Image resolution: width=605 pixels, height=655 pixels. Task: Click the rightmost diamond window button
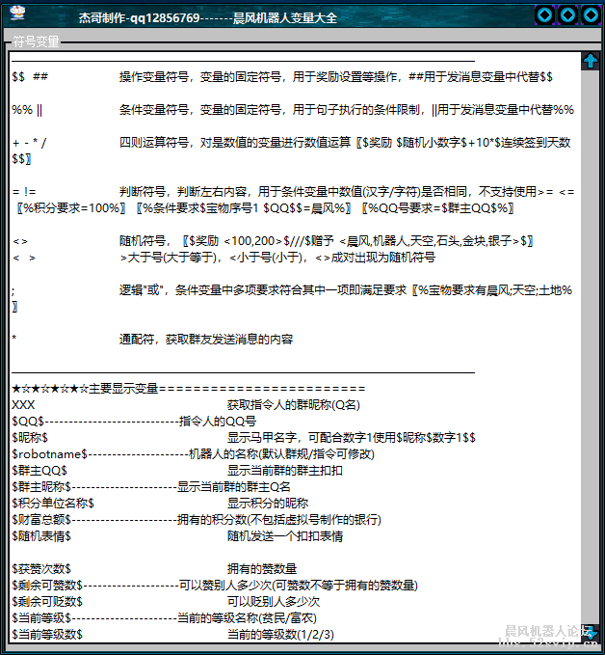coord(591,15)
